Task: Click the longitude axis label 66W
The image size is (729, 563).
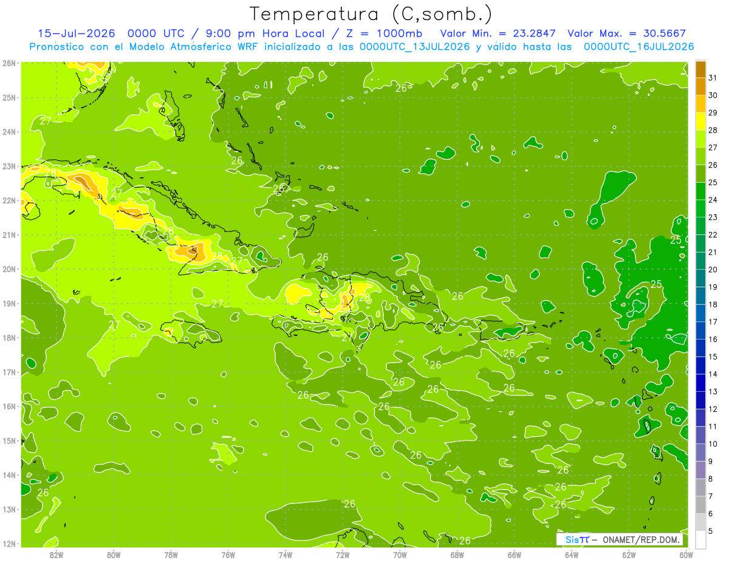Action: pyautogui.click(x=514, y=554)
